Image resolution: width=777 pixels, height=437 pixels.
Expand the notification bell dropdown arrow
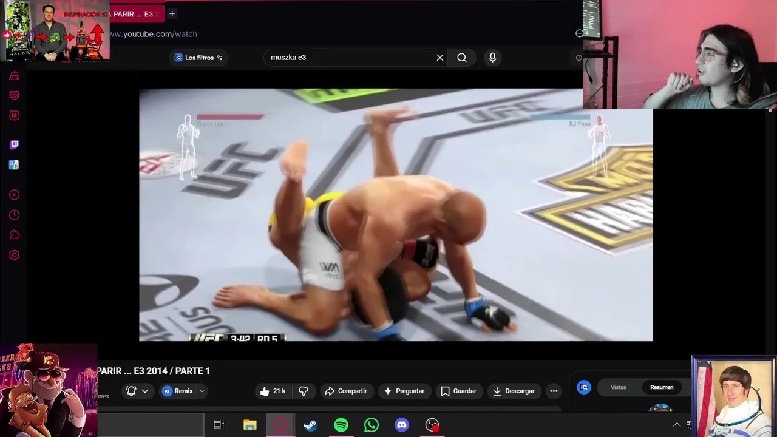point(145,391)
